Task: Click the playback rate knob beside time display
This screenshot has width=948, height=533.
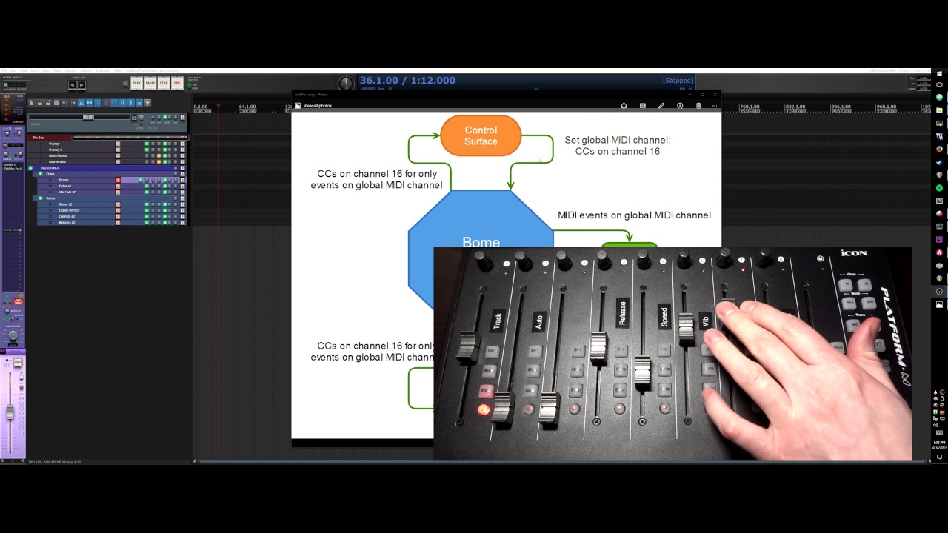Action: [346, 82]
